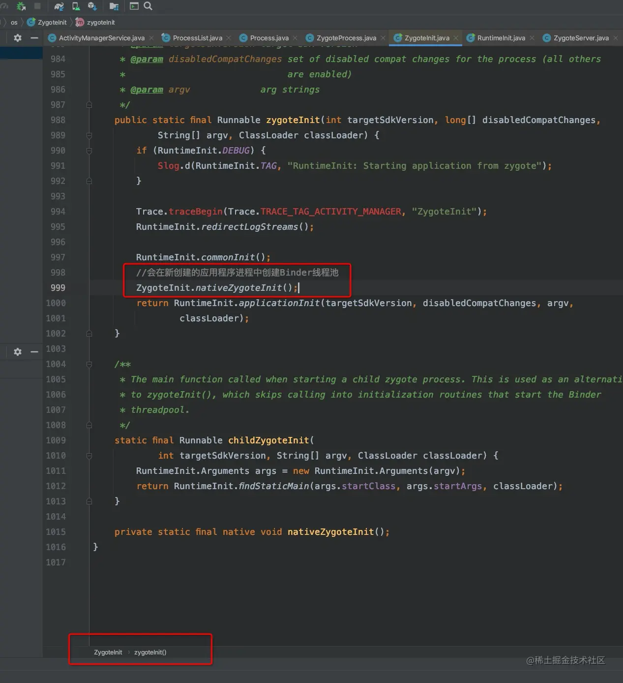Click the Run Anything terminal icon
Image resolution: width=623 pixels, height=683 pixels.
pyautogui.click(x=134, y=6)
